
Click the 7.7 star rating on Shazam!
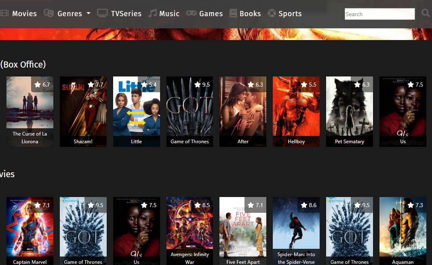[95, 85]
